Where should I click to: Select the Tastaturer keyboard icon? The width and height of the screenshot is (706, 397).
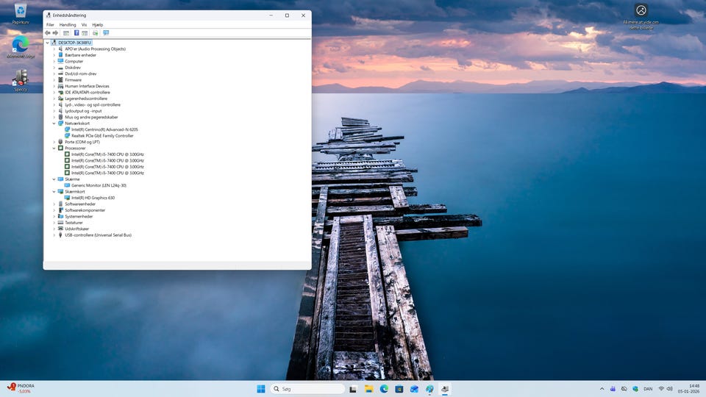(x=60, y=222)
